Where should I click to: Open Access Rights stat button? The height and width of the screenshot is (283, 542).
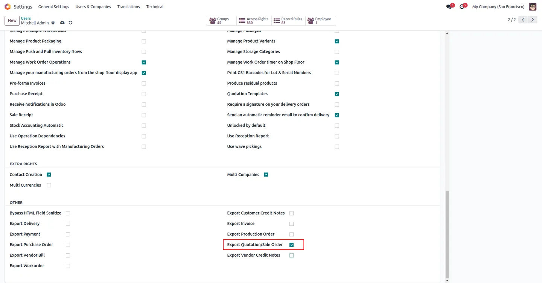(254, 21)
